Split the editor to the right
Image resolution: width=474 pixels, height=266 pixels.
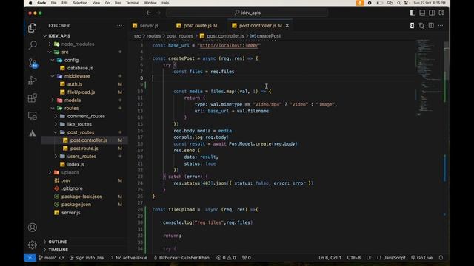coord(431,26)
